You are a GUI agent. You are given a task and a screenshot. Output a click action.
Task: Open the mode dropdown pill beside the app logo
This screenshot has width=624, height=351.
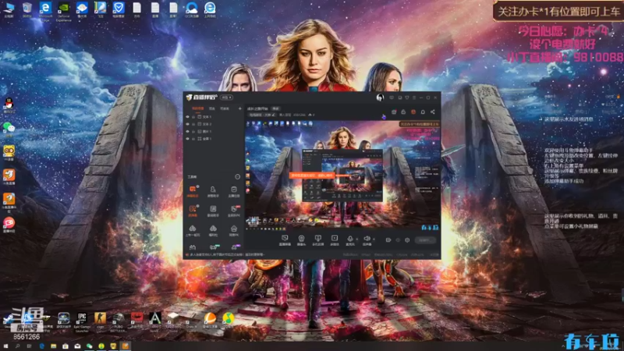(x=227, y=97)
